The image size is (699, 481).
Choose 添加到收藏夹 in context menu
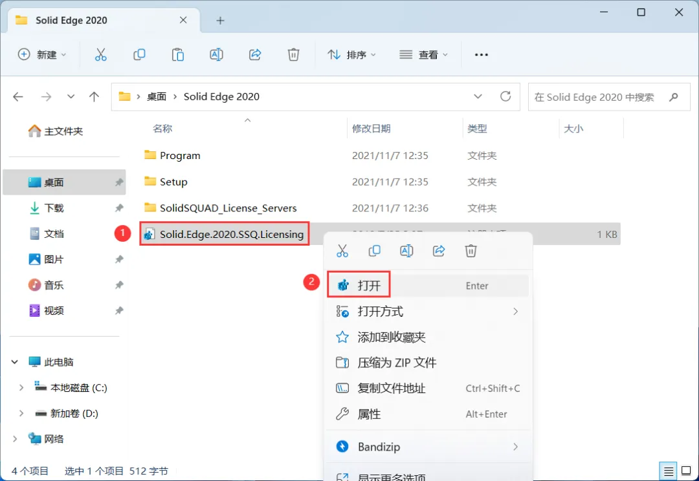click(428, 337)
